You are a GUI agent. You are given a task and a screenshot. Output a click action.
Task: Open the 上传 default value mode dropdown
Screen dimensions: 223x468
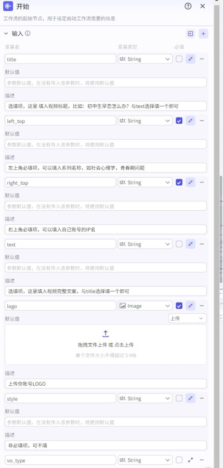pyautogui.click(x=187, y=318)
